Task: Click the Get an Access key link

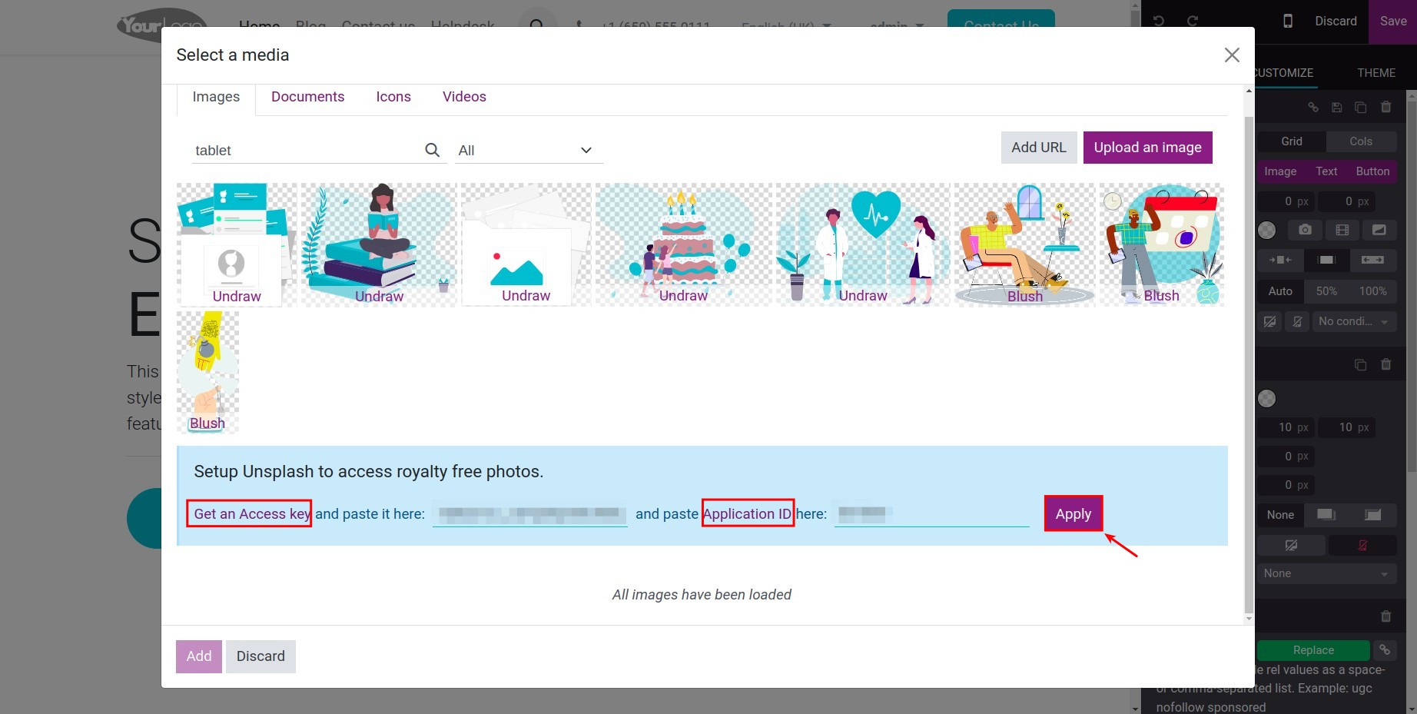Action: pyautogui.click(x=249, y=513)
